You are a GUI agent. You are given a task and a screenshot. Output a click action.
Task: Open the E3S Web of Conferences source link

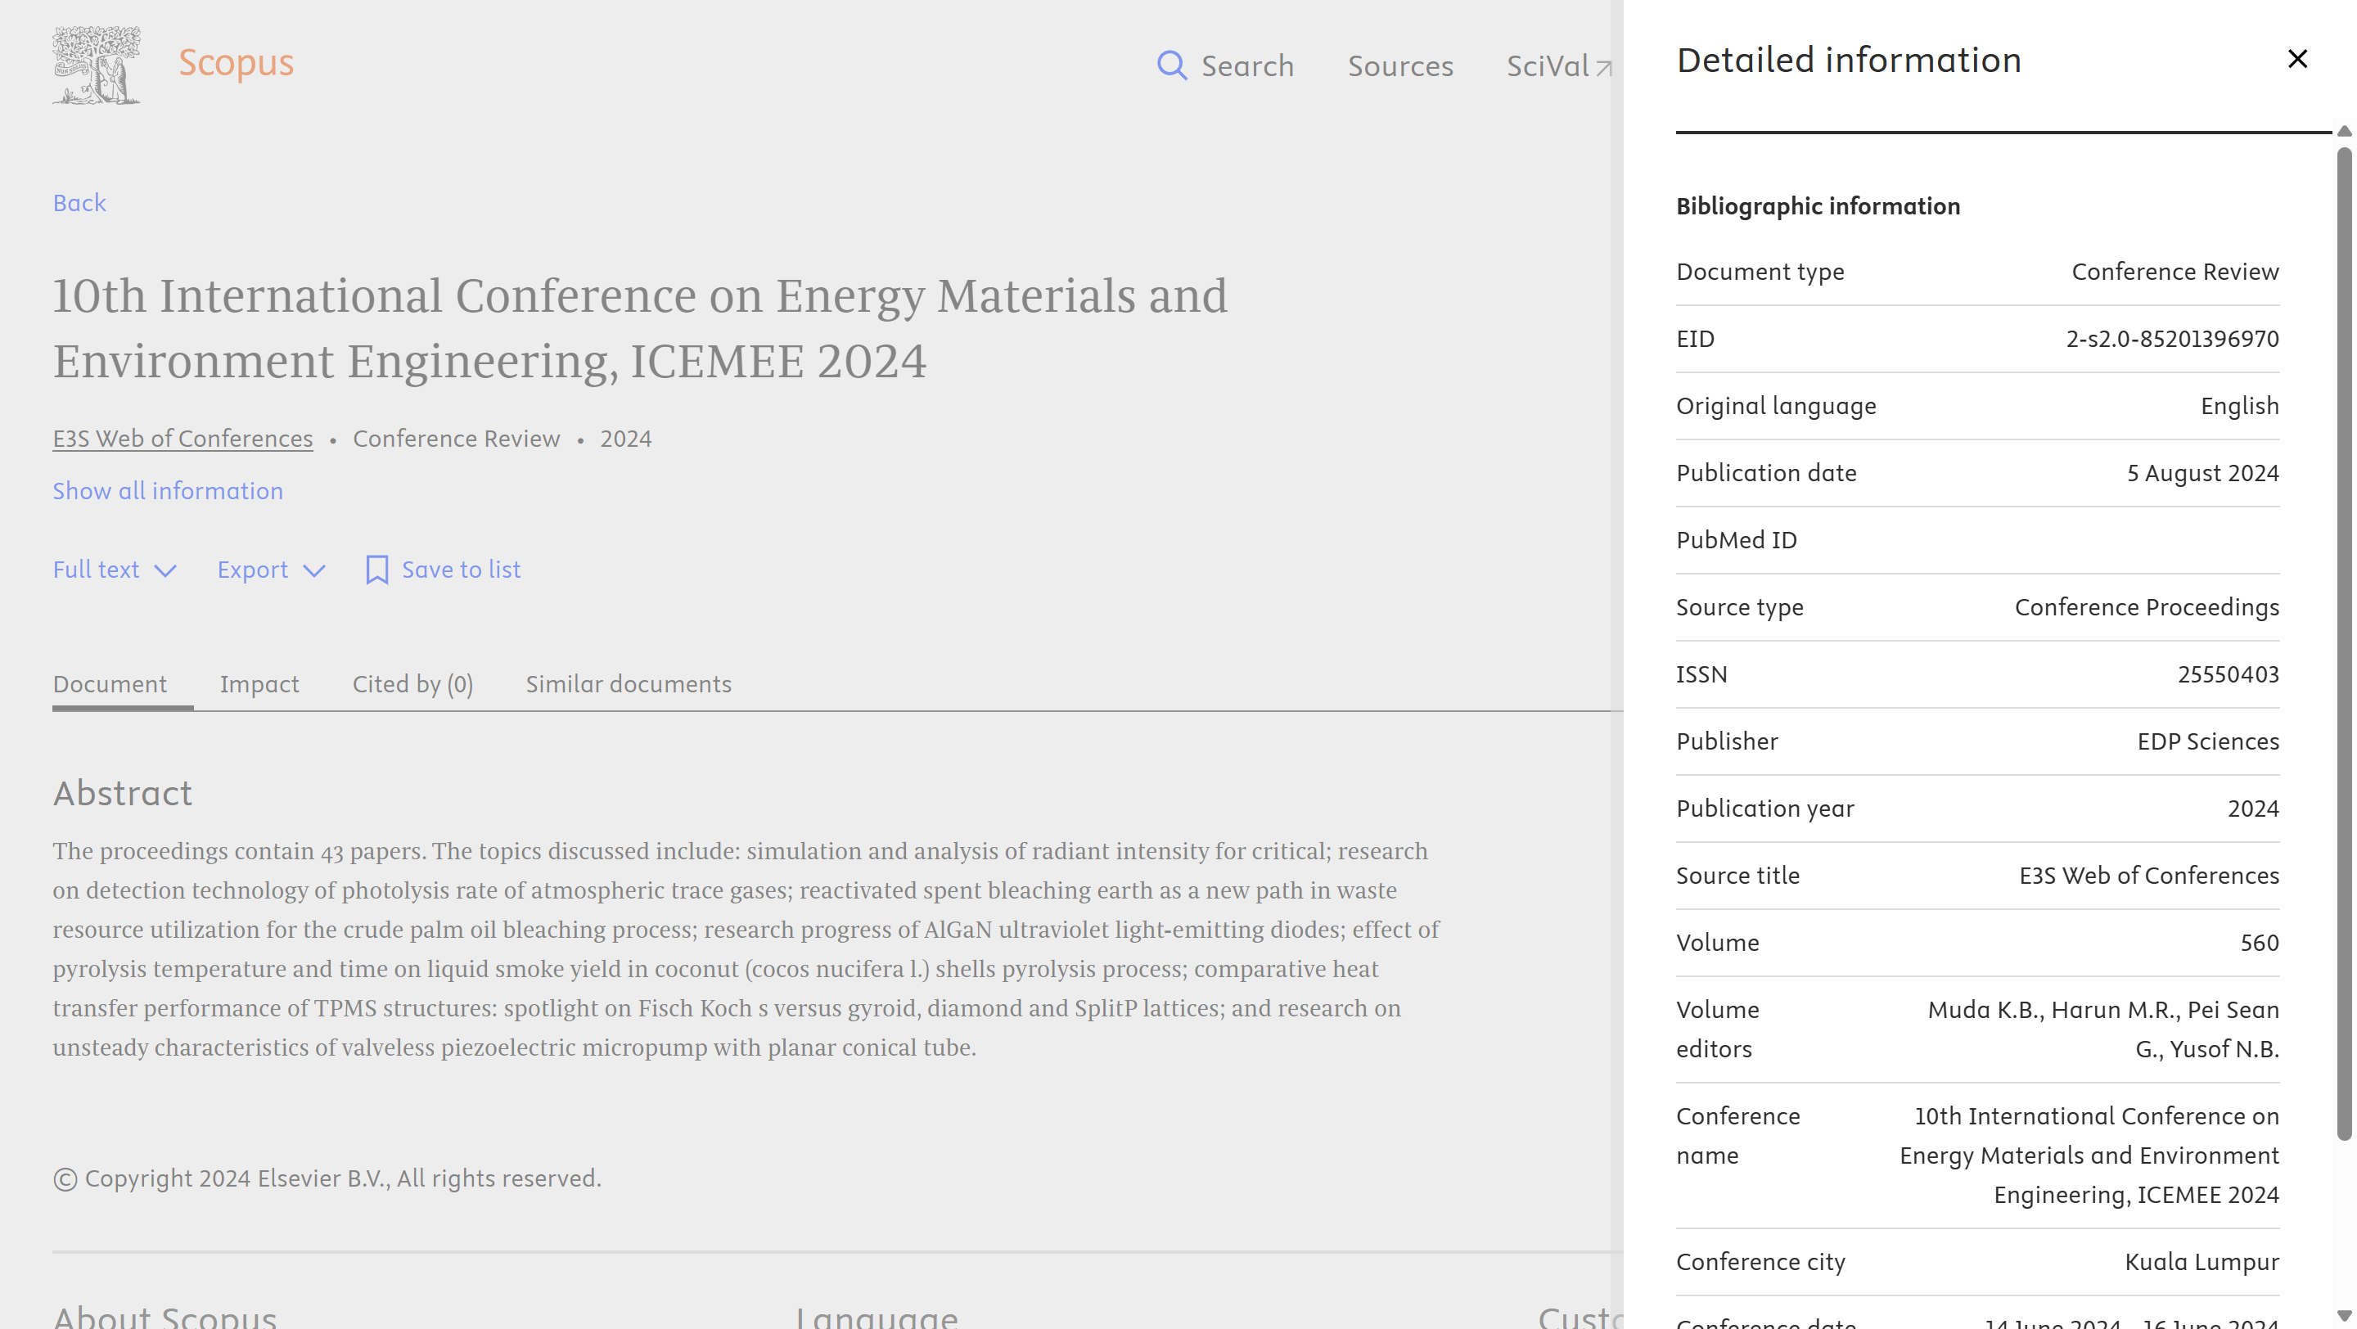coord(183,439)
